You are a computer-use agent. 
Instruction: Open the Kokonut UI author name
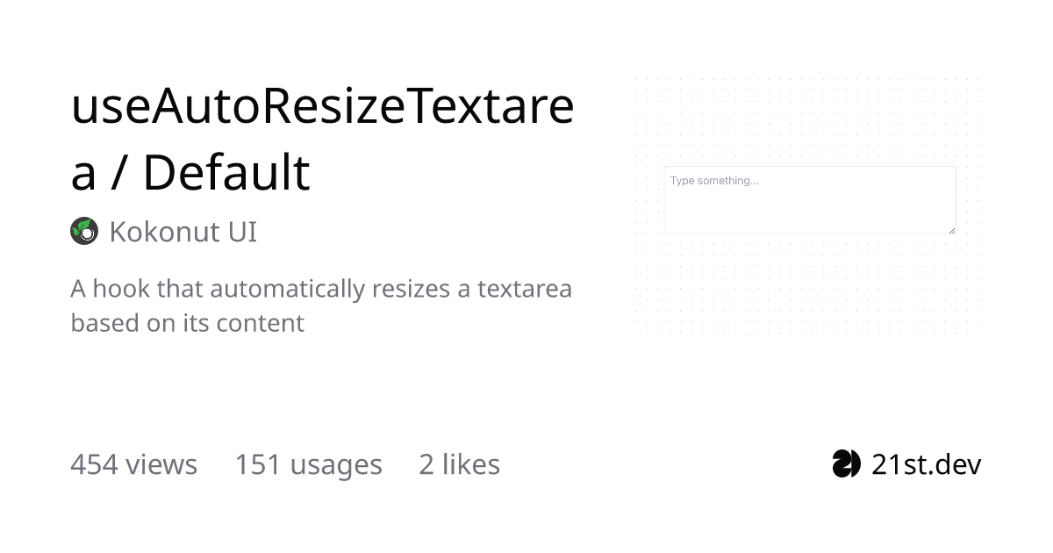[183, 233]
